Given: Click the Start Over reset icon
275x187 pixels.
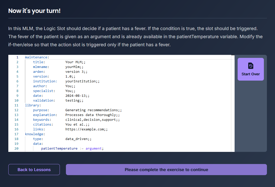Looking at the screenshot, I should coord(251,66).
